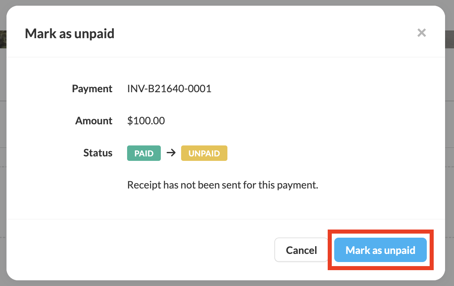The height and width of the screenshot is (286, 454).
Task: Click the empty footer area left of Cancel
Action: [x=142, y=250]
